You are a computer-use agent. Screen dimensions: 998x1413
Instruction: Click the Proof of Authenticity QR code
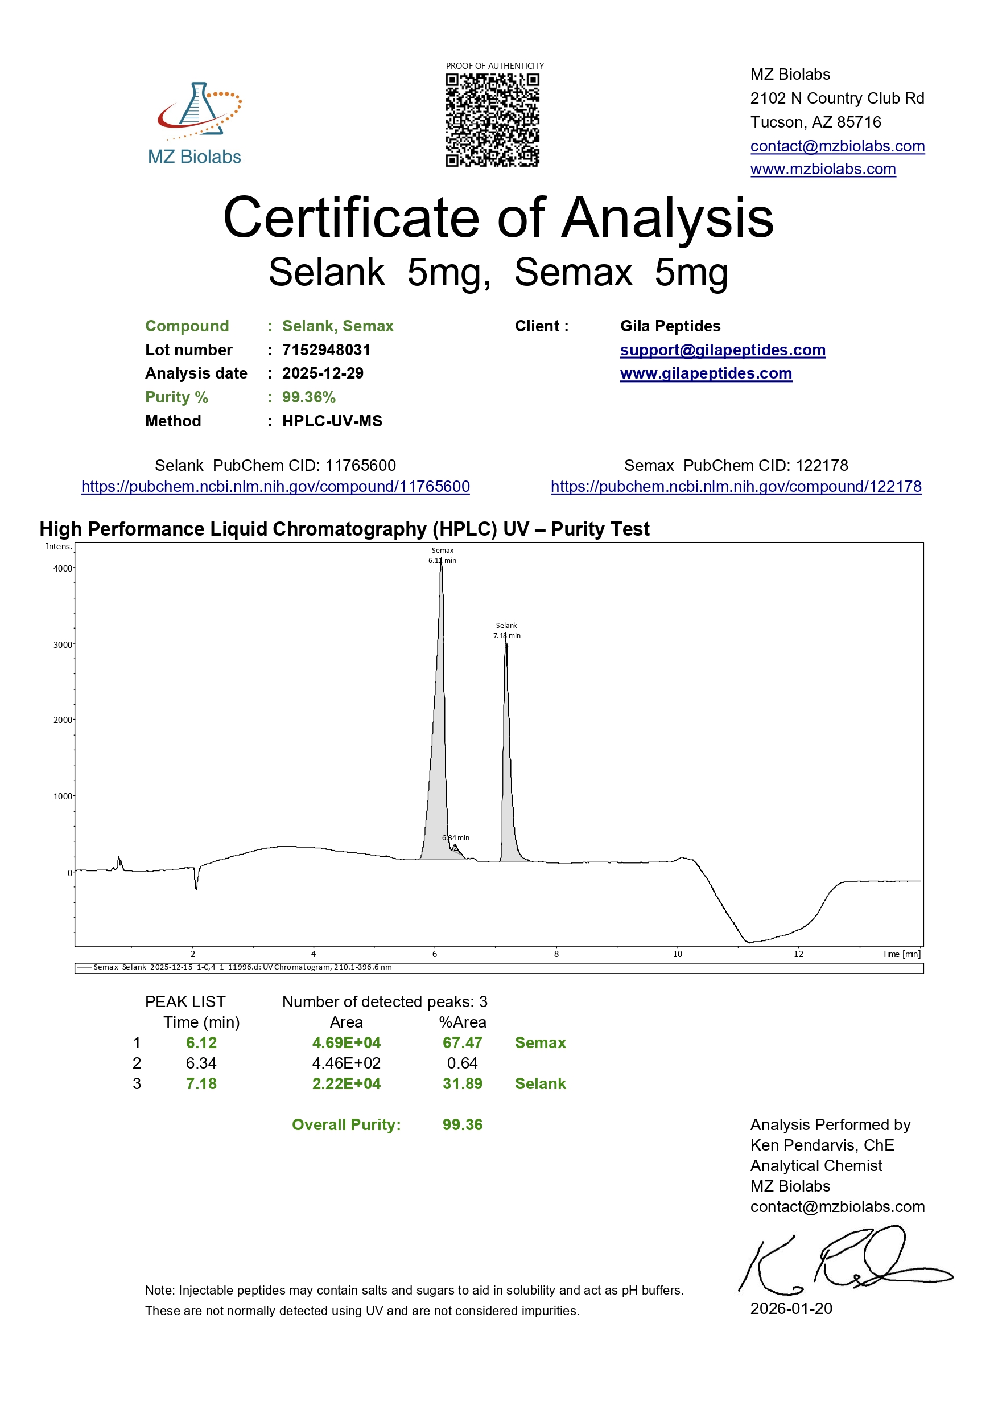(492, 120)
